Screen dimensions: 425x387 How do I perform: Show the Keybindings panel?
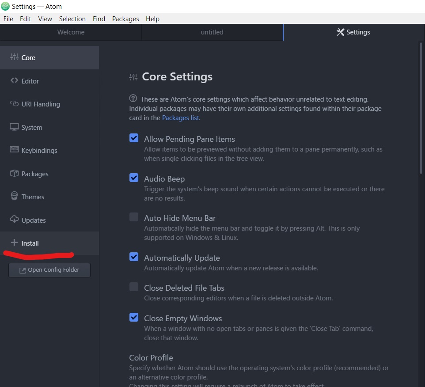coord(49,150)
